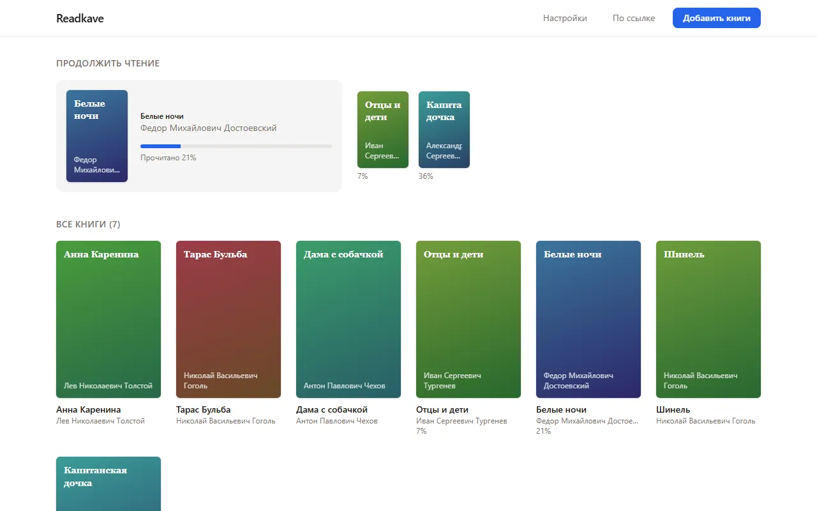
Task: Open Белые ночи cover in all books
Action: [588, 319]
